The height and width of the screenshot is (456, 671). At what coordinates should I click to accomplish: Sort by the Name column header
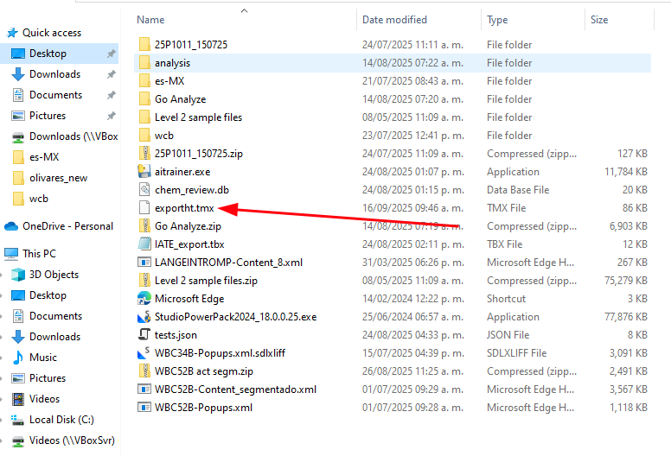coord(245,20)
